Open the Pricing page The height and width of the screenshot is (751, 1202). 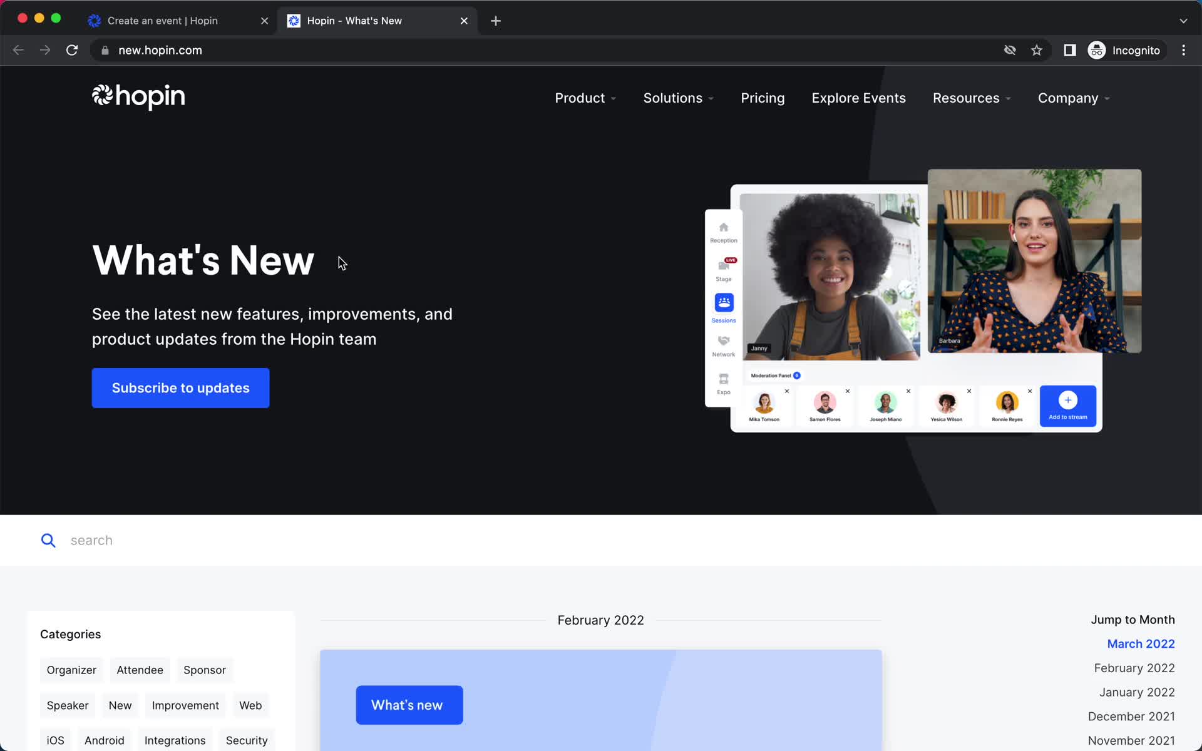(763, 98)
